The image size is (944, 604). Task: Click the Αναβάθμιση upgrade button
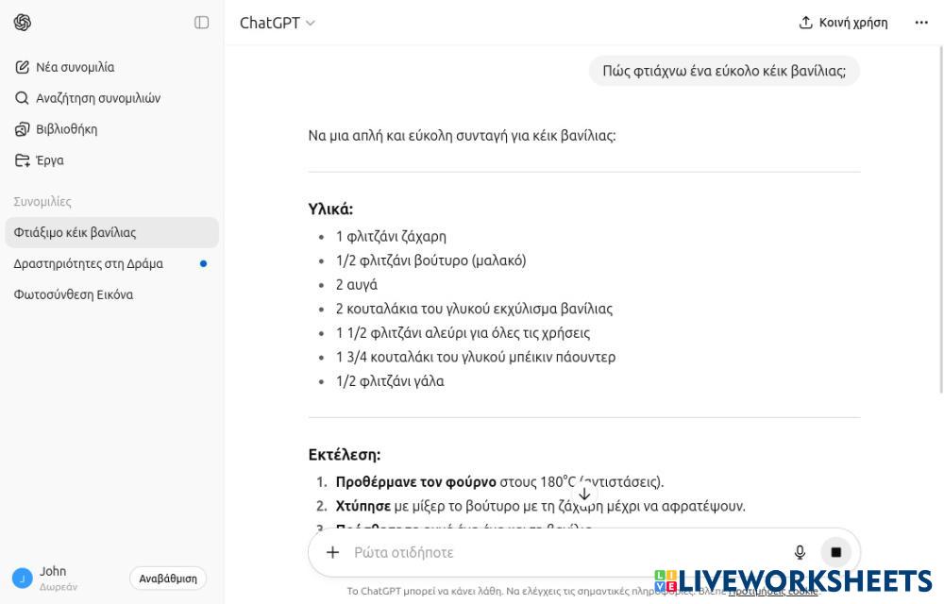coord(167,579)
